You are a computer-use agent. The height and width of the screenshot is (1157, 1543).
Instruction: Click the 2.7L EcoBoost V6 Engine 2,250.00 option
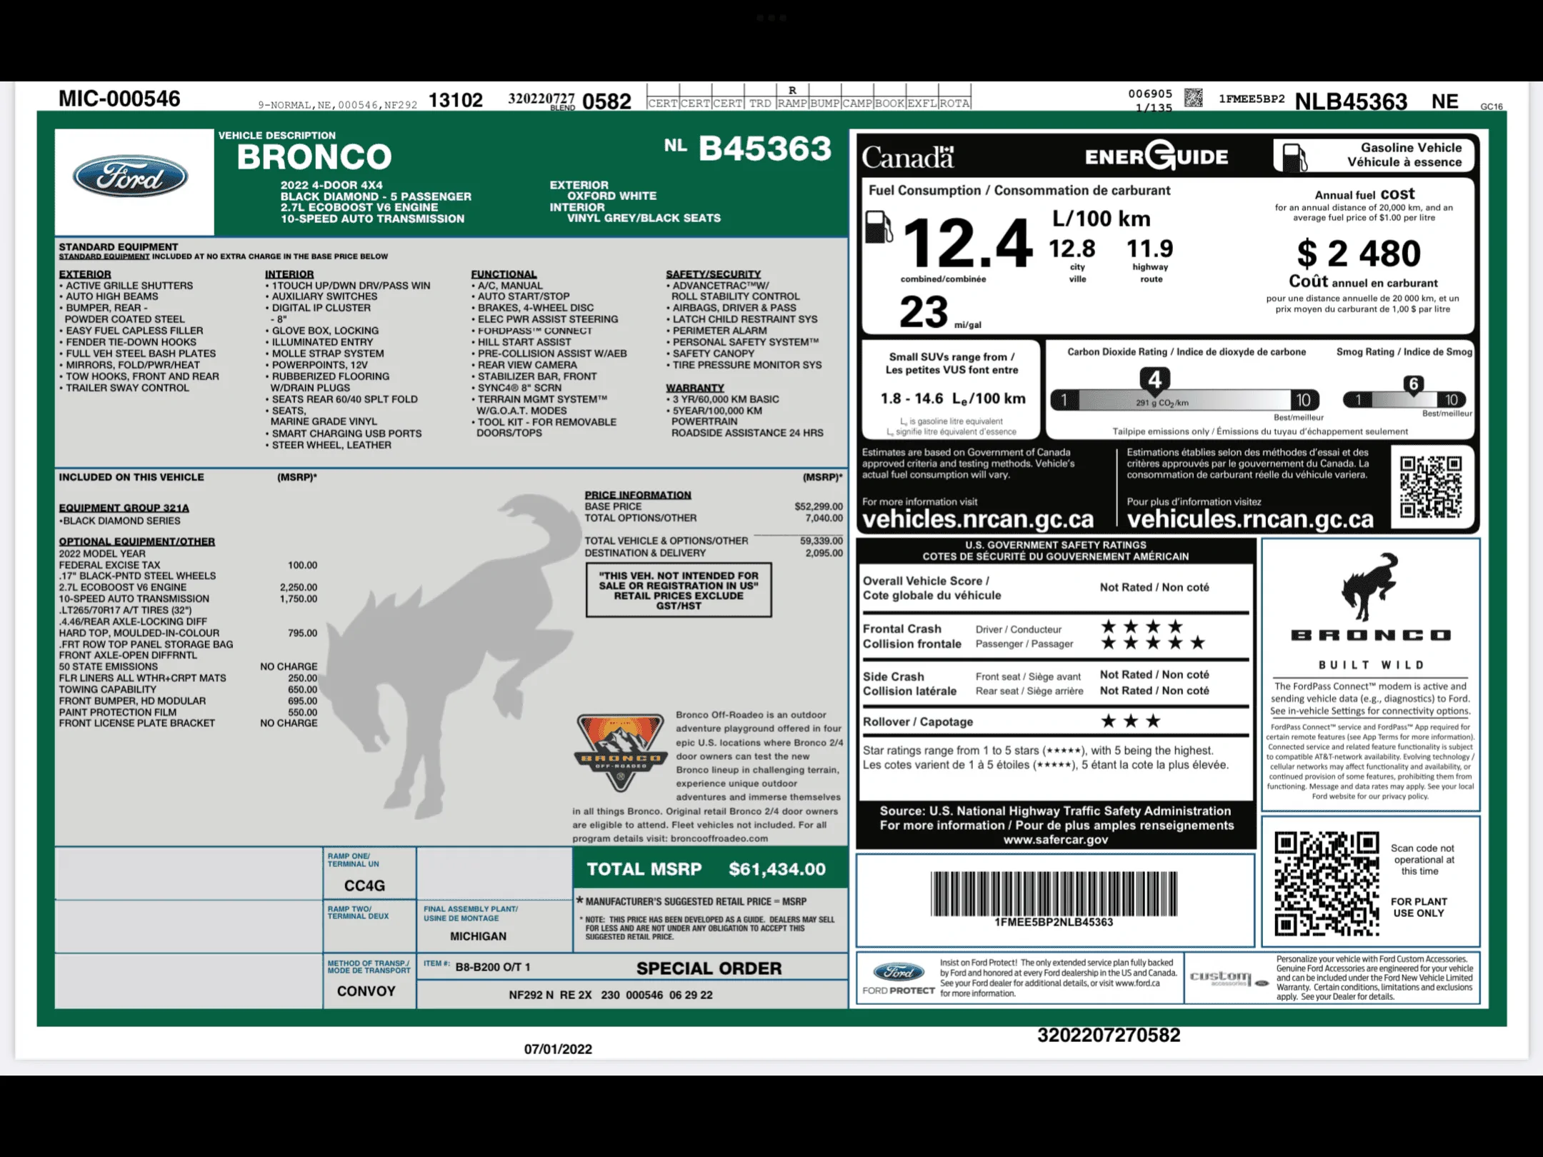(x=188, y=587)
